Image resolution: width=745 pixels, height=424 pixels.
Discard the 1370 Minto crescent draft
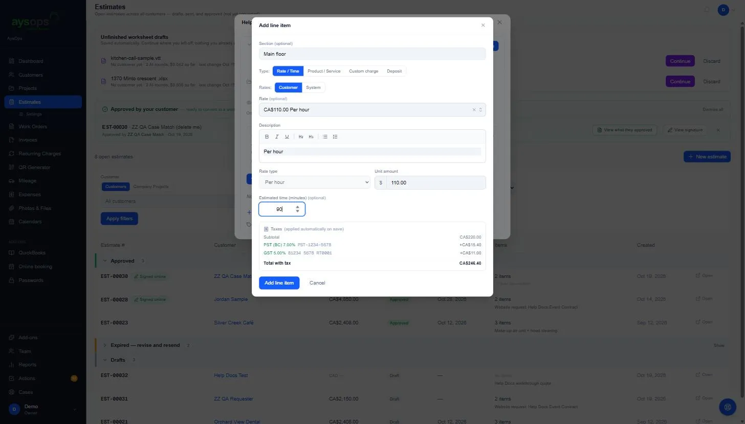pyautogui.click(x=712, y=82)
